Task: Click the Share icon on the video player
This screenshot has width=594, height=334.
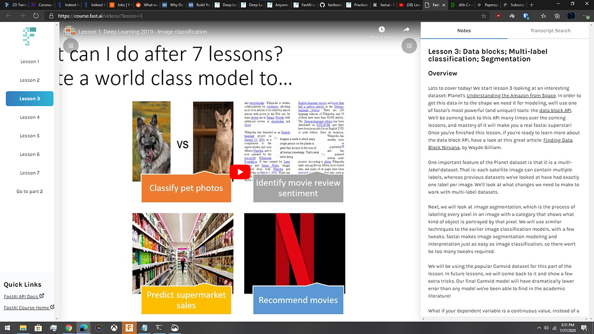Action: 406,29
